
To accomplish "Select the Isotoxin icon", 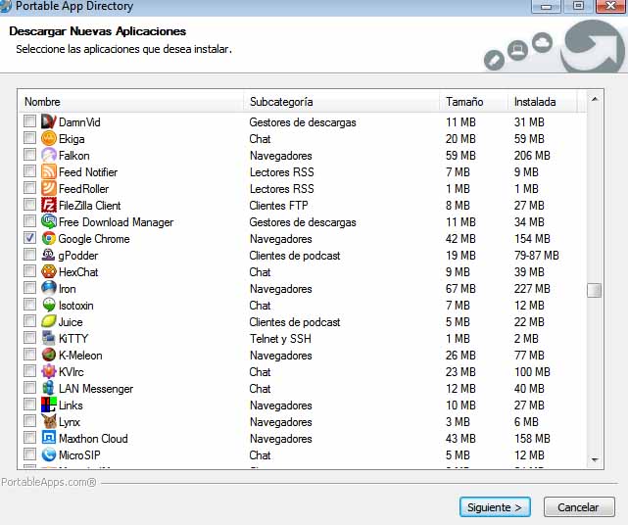I will (x=48, y=305).
